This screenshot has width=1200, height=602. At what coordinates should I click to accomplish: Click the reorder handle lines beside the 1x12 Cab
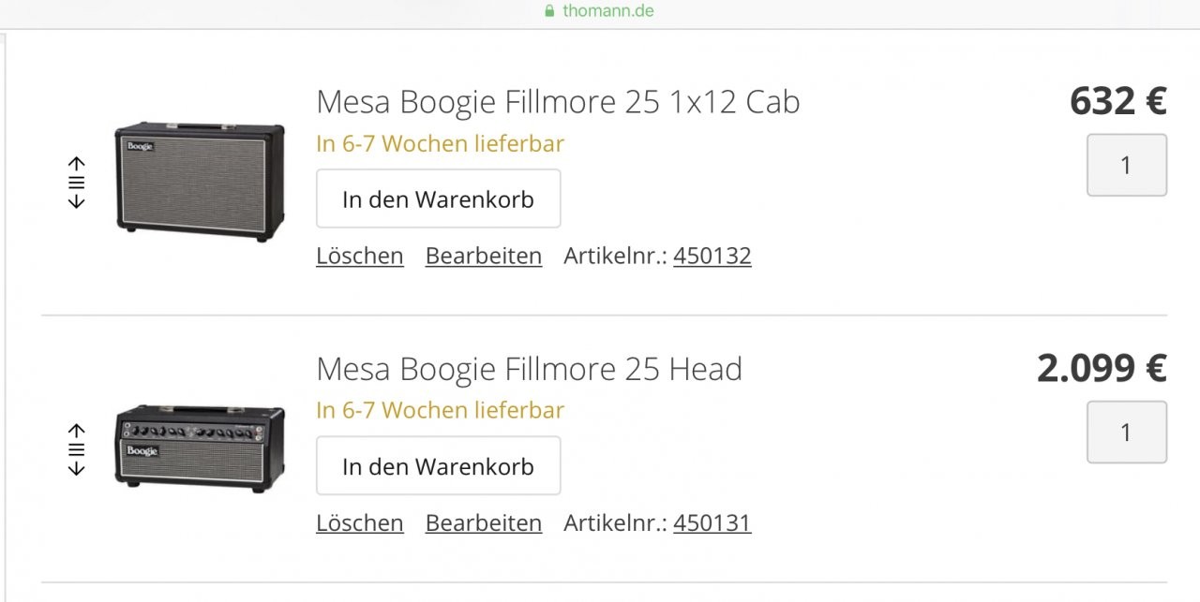(x=77, y=183)
